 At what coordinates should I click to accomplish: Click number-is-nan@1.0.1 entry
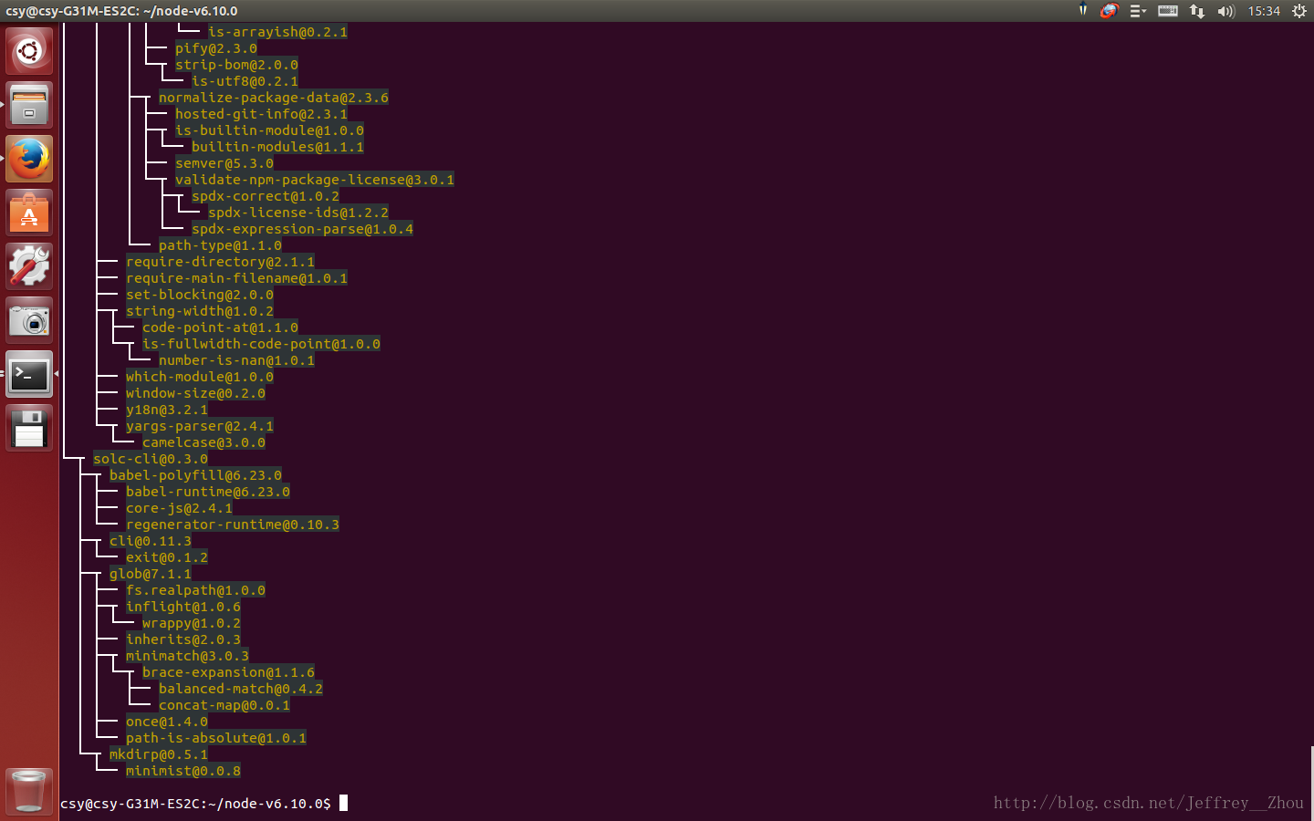236,360
